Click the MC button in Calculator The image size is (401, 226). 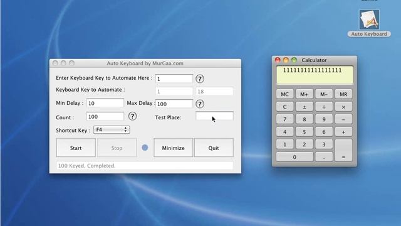pyautogui.click(x=284, y=94)
